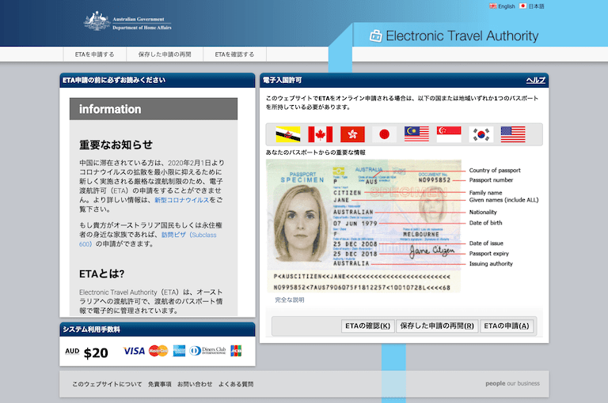Open the ETAを確認する menu tab
The image size is (608, 403).
click(x=234, y=55)
